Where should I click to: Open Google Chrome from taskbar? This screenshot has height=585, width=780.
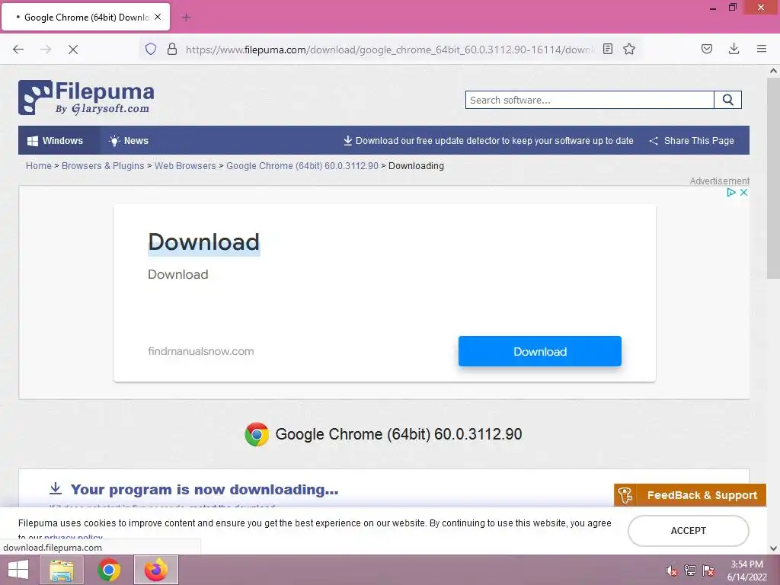pos(109,570)
